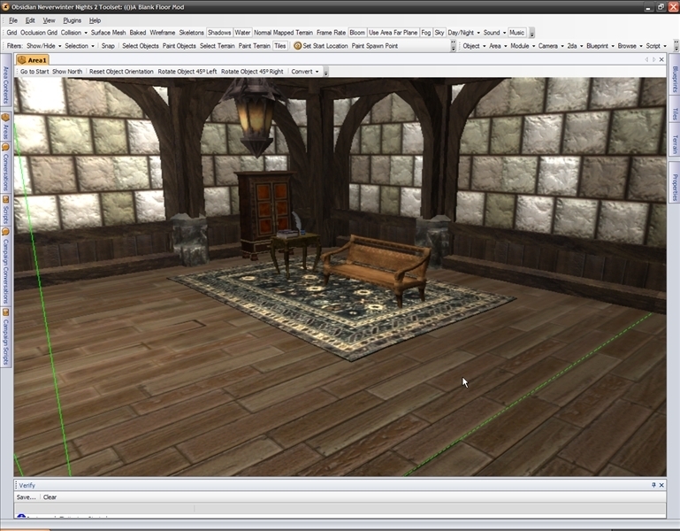Click Rotate Object 45° Left
The image size is (680, 531).
click(187, 72)
